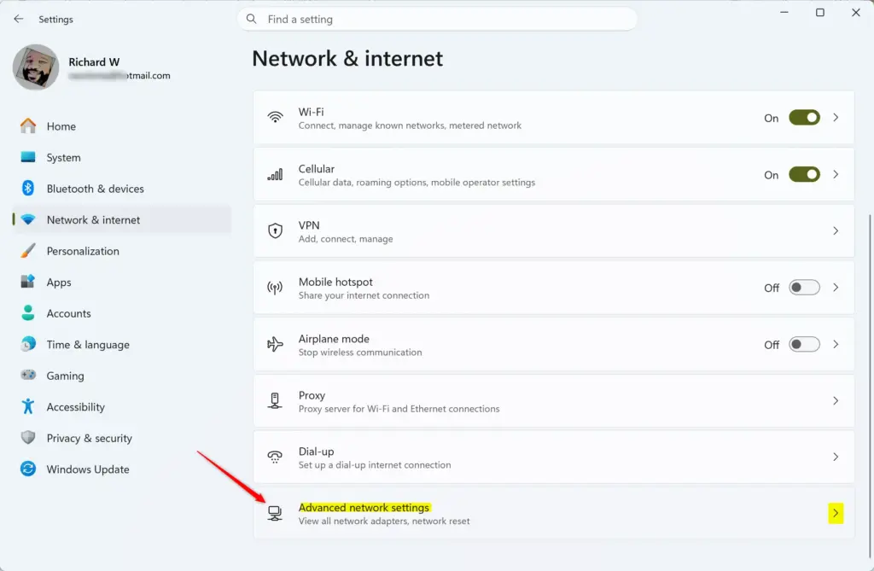Click the Proxy title text

(312, 395)
